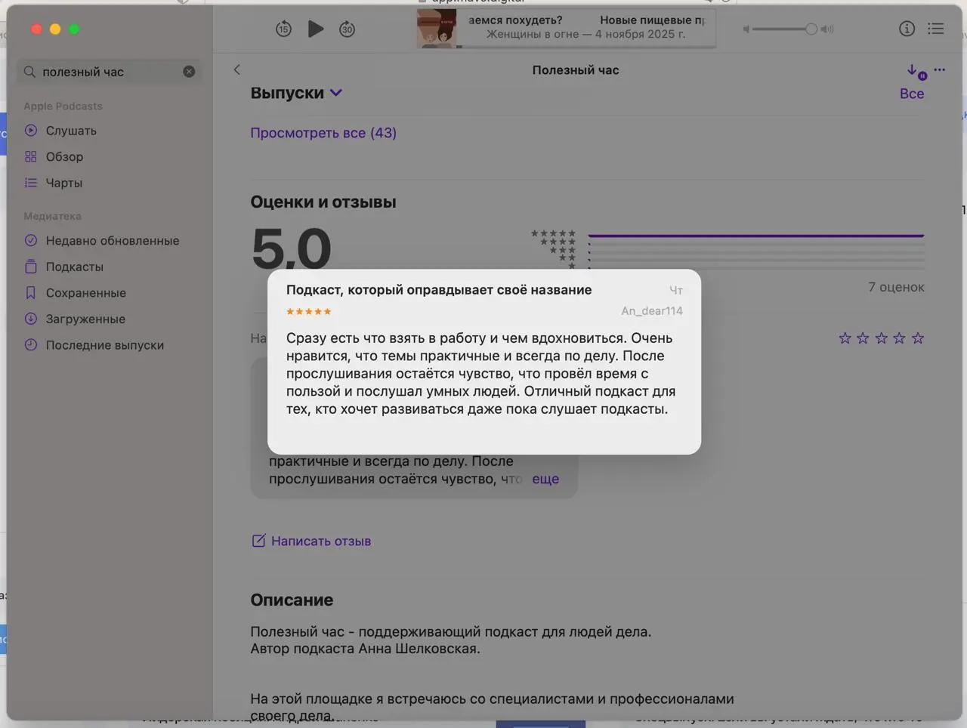Screen dimensions: 967x728
Task: Click the Описание heading
Action: tap(292, 600)
